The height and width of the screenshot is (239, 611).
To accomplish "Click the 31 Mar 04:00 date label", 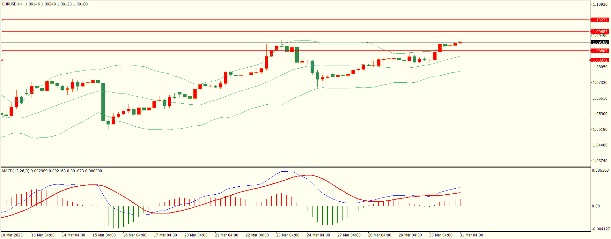I will coord(471,235).
